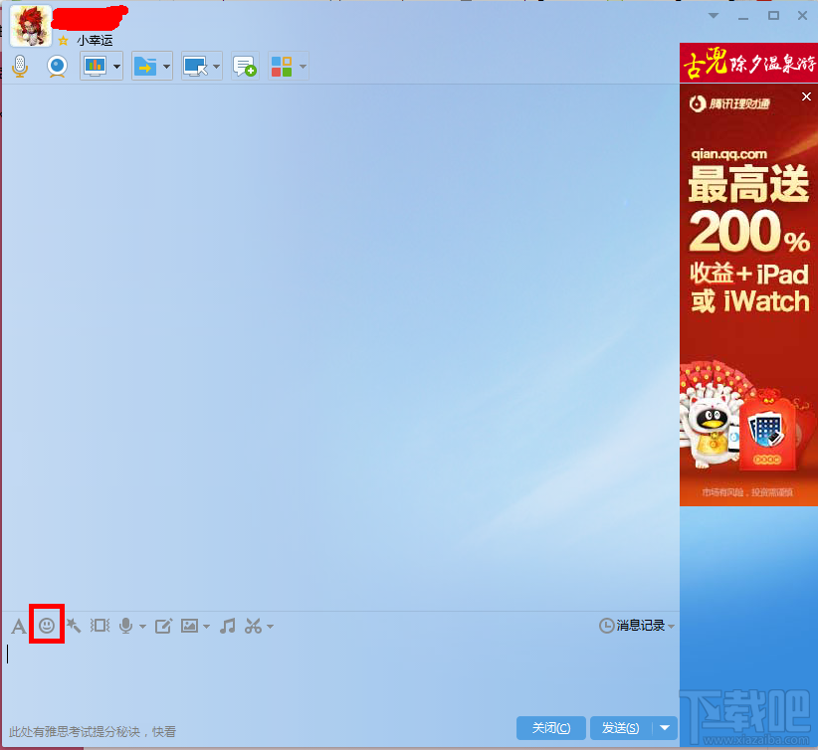The width and height of the screenshot is (818, 750).
Task: Create a group discussion with the chat-plus icon
Action: click(x=244, y=66)
